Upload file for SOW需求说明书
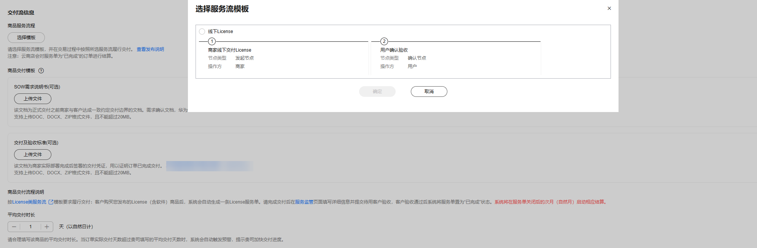This screenshot has width=757, height=248. (x=33, y=99)
